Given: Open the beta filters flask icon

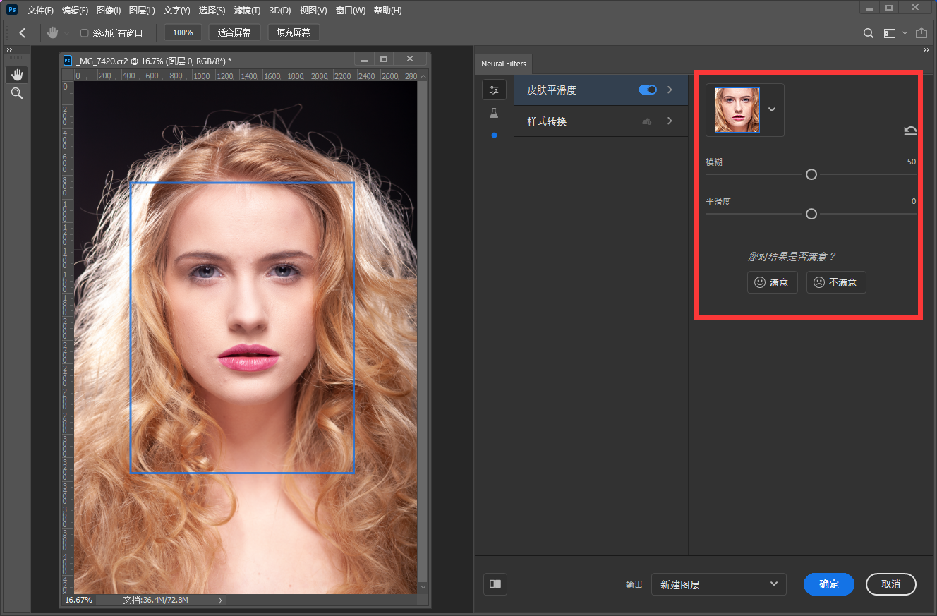Looking at the screenshot, I should (494, 113).
